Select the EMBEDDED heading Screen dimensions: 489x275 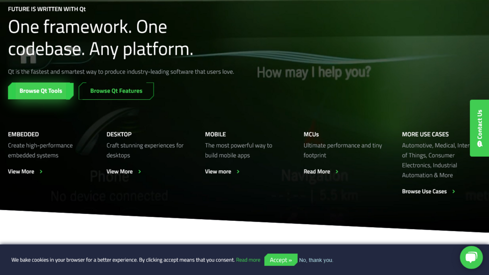pos(23,134)
